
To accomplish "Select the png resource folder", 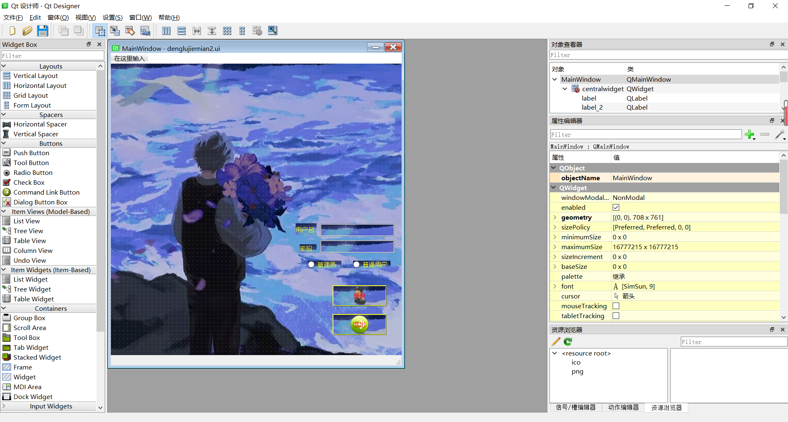I will click(x=577, y=372).
